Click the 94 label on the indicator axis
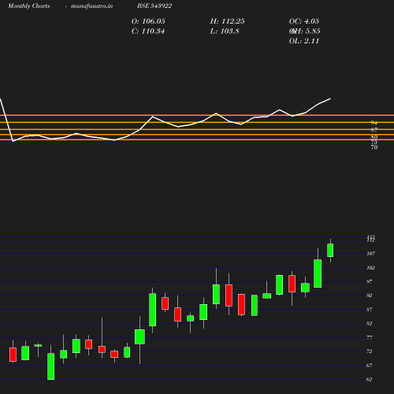 tap(374, 123)
